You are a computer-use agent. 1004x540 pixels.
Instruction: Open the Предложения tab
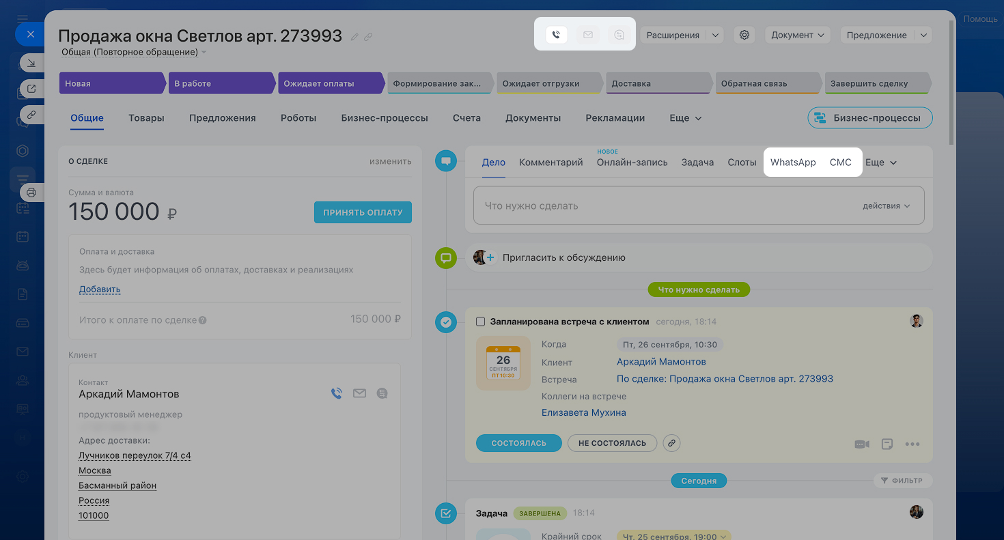pos(223,118)
